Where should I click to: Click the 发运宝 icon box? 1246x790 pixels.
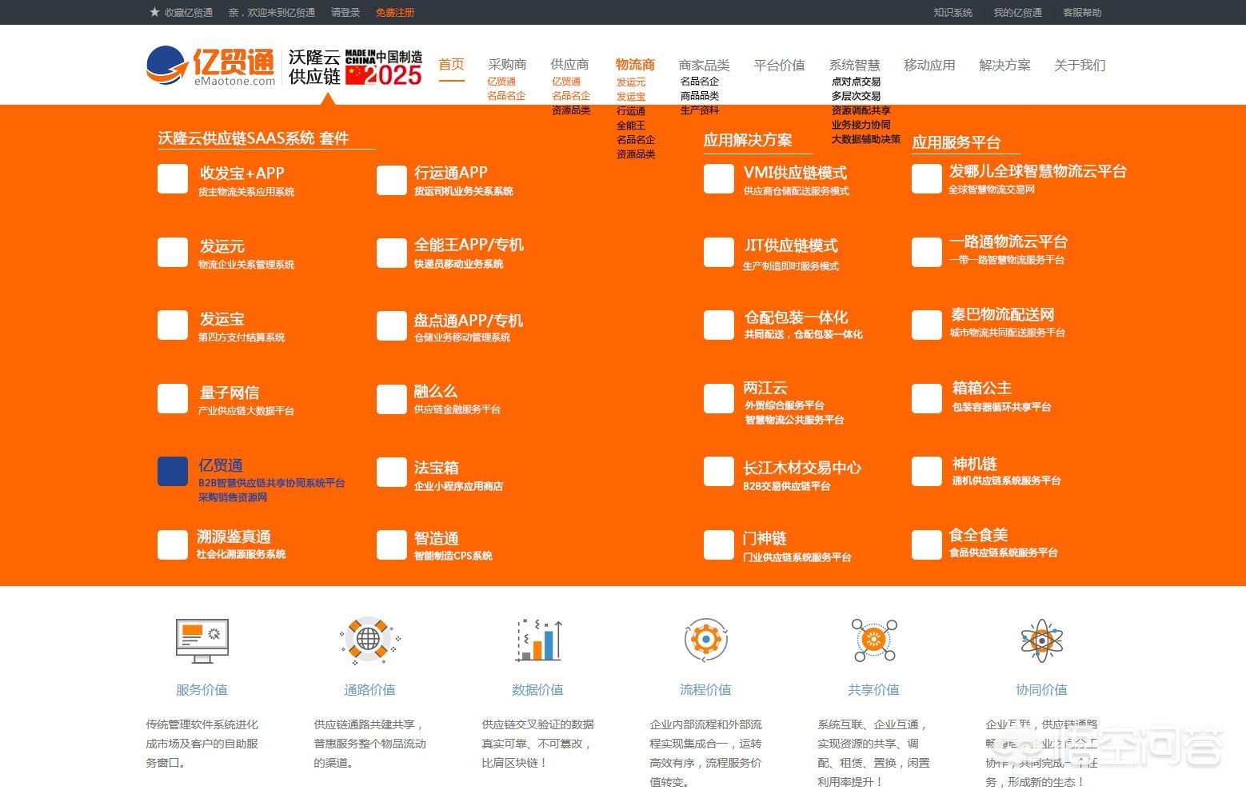coord(173,325)
